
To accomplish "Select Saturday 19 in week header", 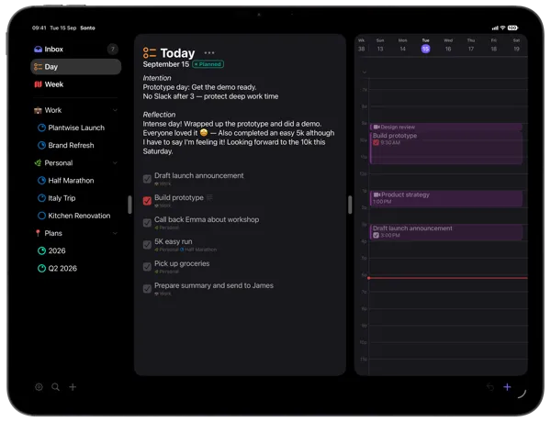I will pos(516,46).
